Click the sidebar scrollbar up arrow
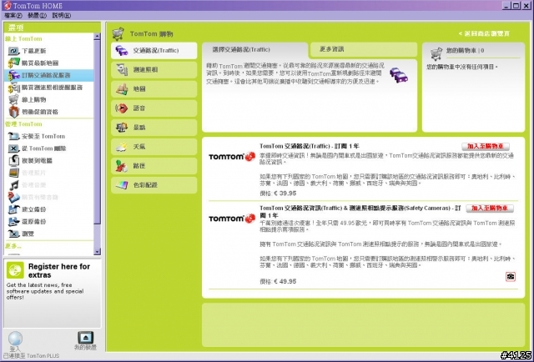This screenshot has height=362, width=534. pyautogui.click(x=97, y=36)
